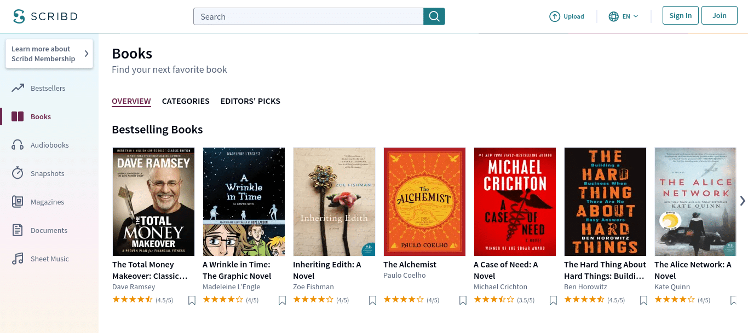The width and height of the screenshot is (748, 333).
Task: Open Magazines icon in sidebar
Action: tap(18, 202)
